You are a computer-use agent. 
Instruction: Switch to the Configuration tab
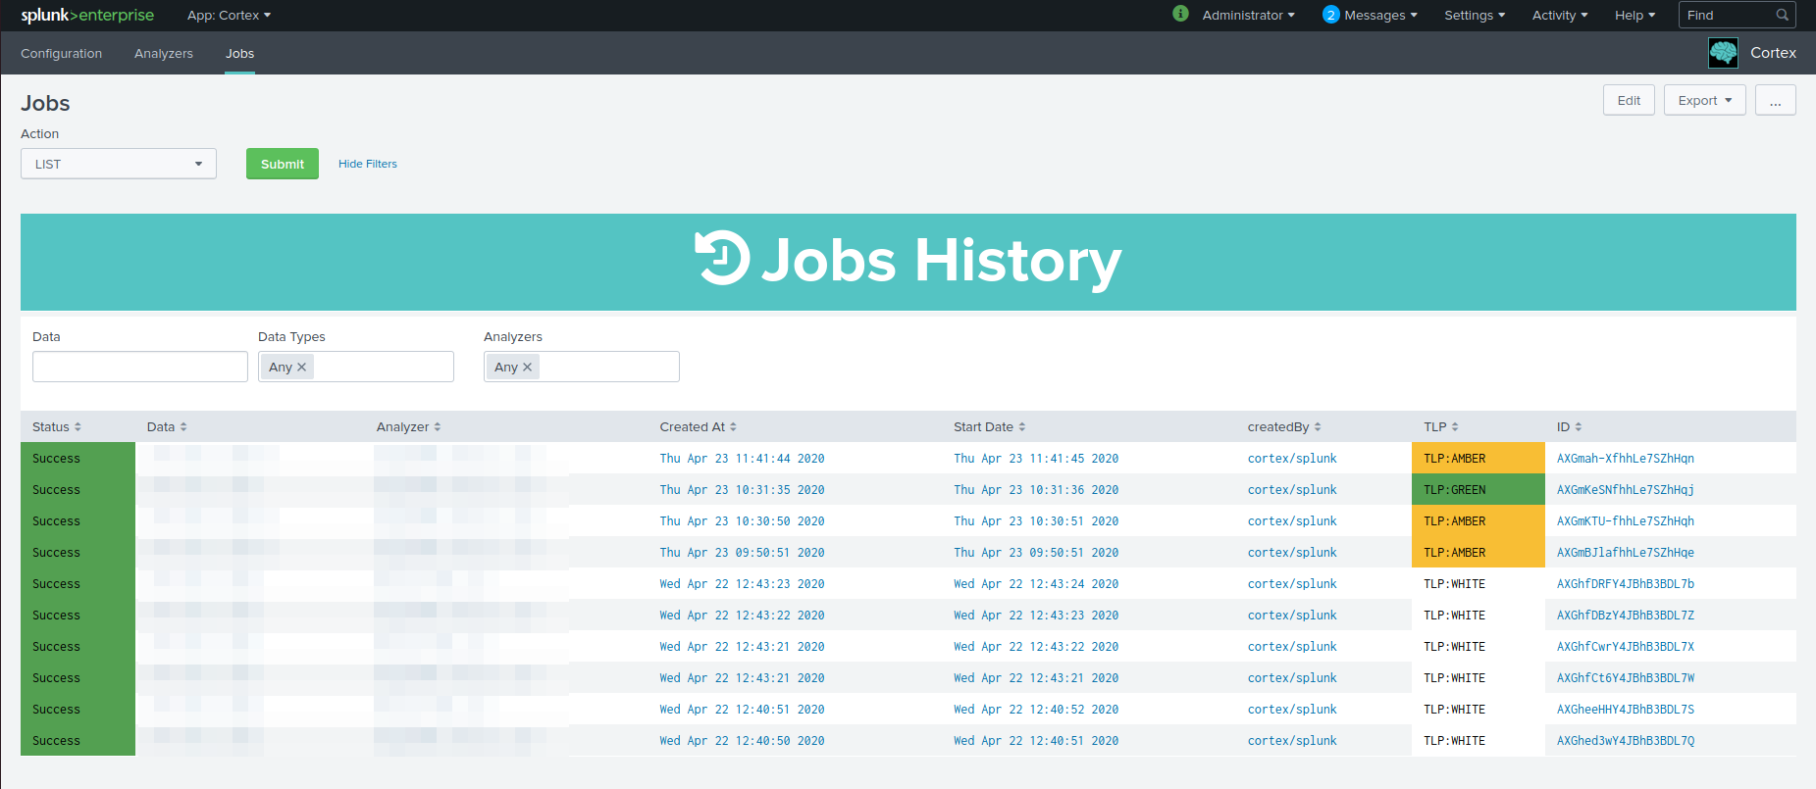click(x=61, y=53)
